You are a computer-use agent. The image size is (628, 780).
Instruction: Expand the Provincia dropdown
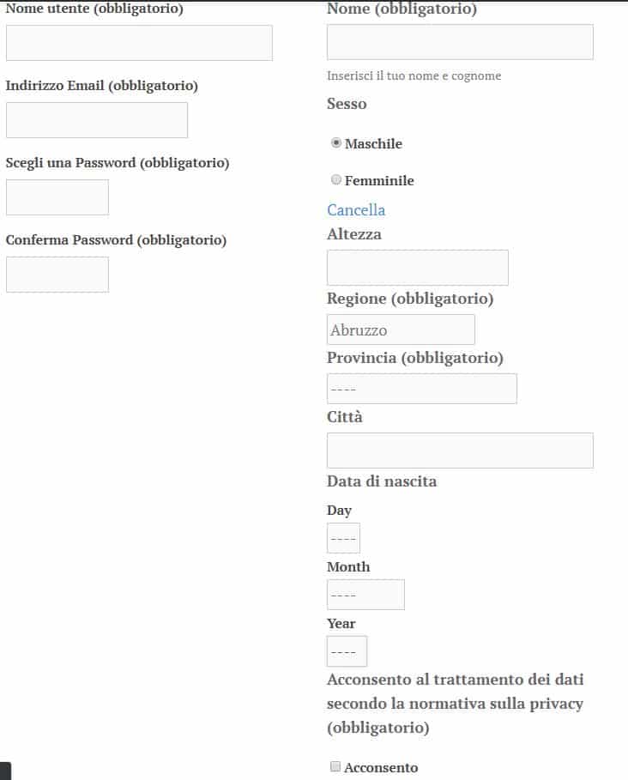coord(422,389)
